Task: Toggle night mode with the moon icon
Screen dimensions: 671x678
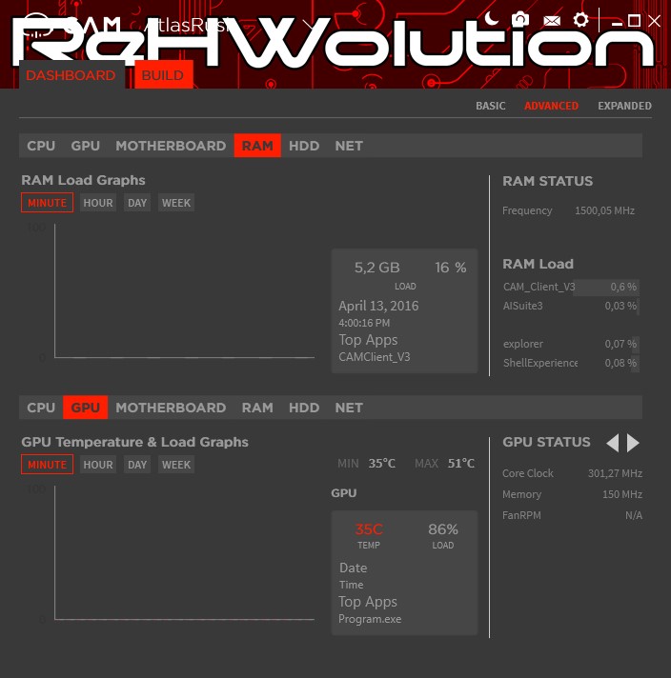Action: 492,18
